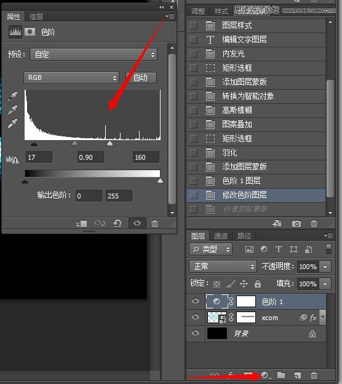Filter layers by adjustment layer type
This screenshot has height=384, width=342.
pos(264,249)
